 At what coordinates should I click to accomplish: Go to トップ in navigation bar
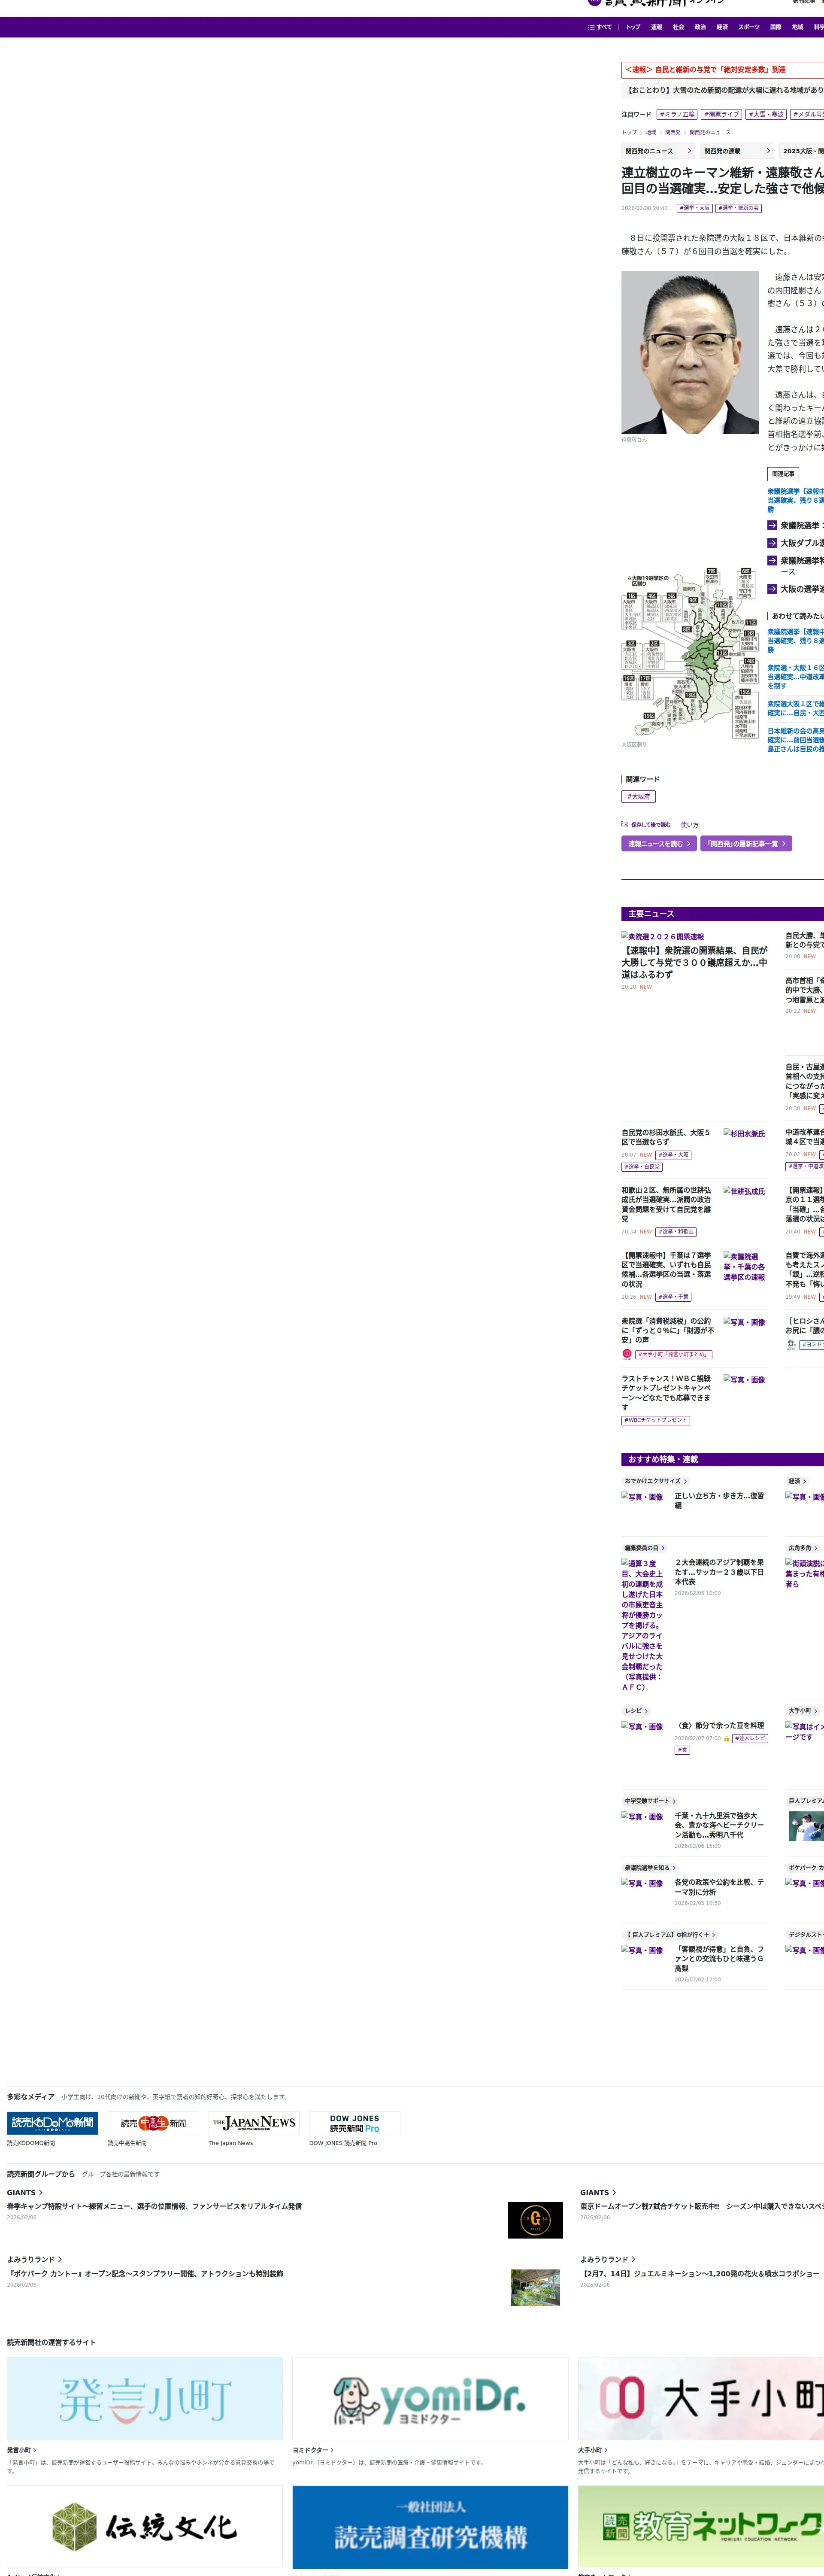tap(633, 27)
